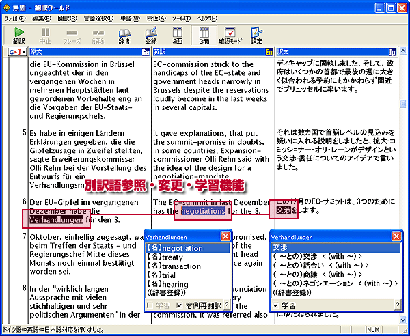The image size is (410, 336).
Task: Click NUM indicator in status bar
Action: point(373,330)
